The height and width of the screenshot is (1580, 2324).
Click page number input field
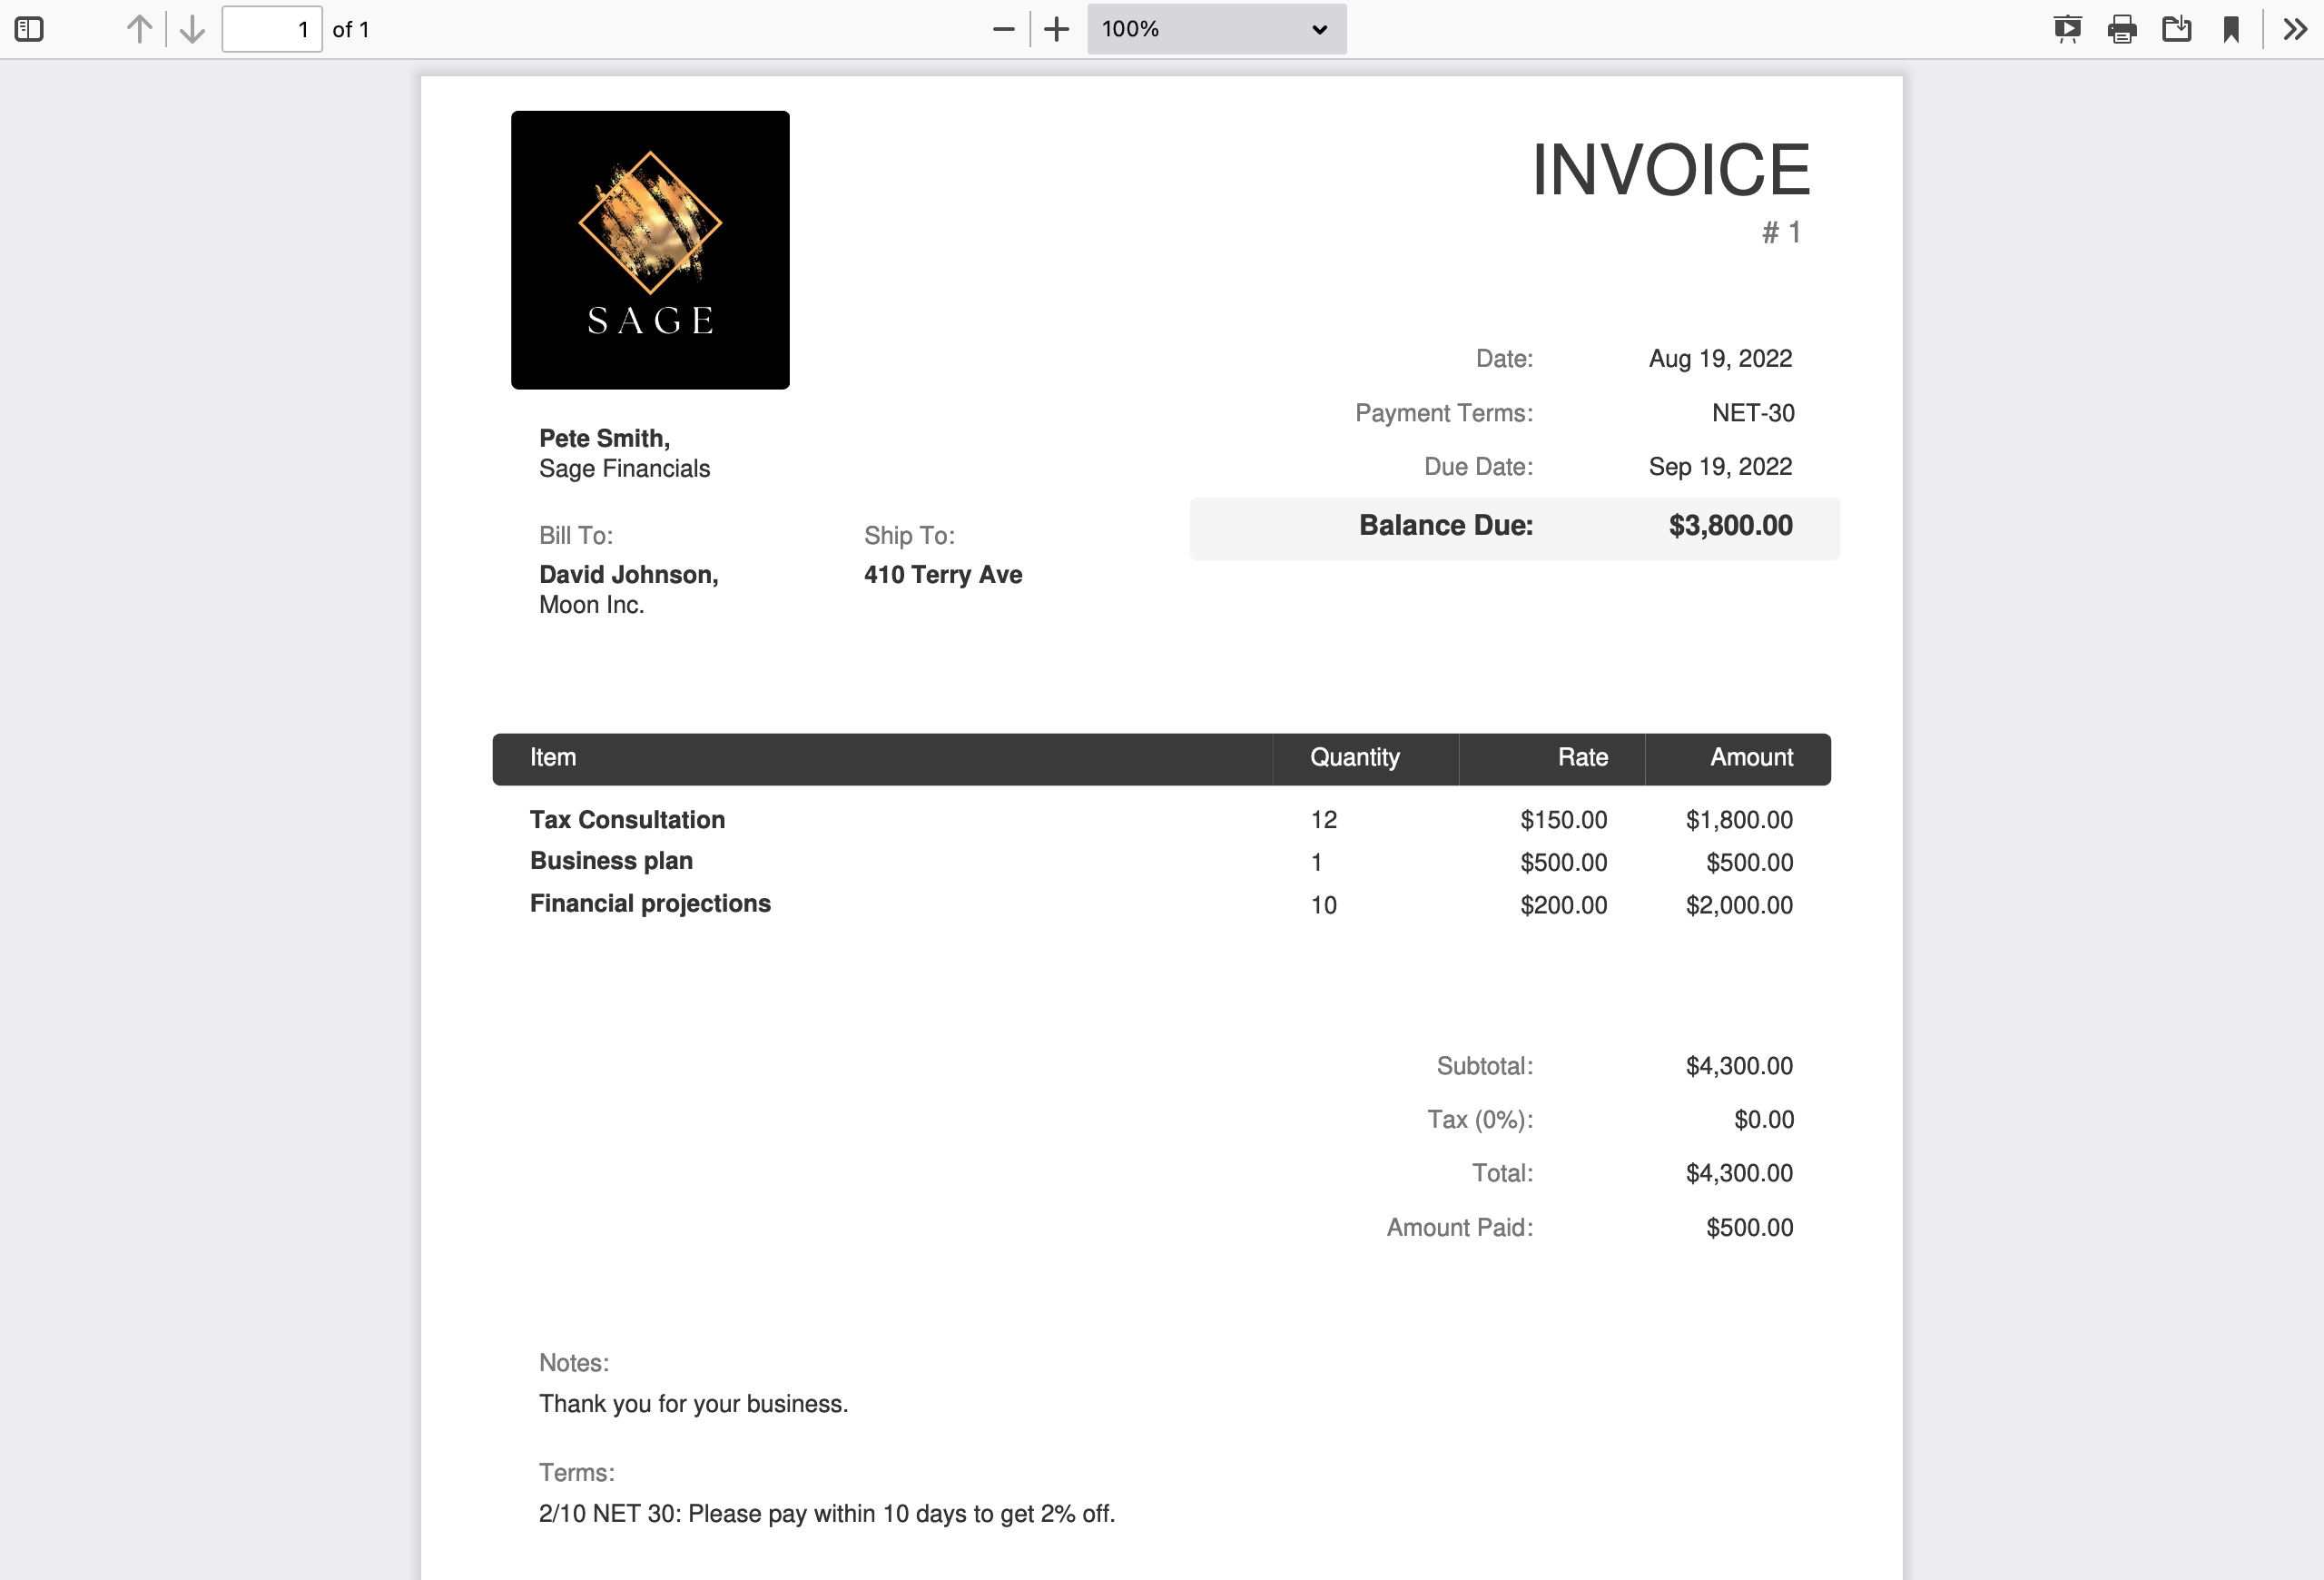(x=273, y=28)
